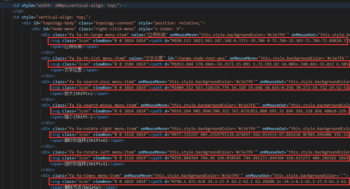Click the "z-index: 9" style value
This screenshot has height=189, width=350.
tap(167, 29)
